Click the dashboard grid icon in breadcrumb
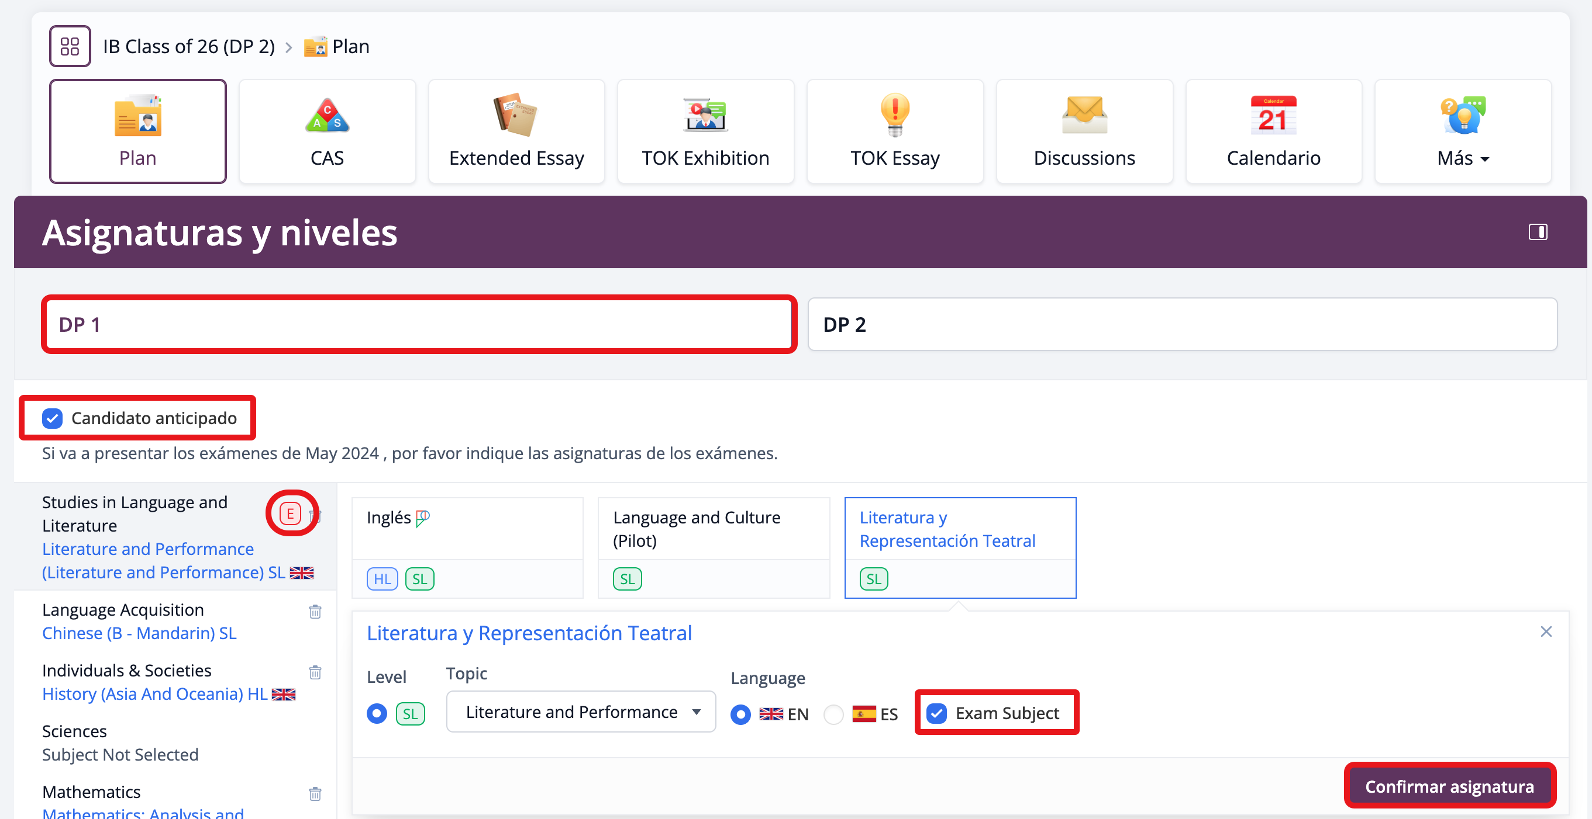This screenshot has height=819, width=1592. (70, 46)
